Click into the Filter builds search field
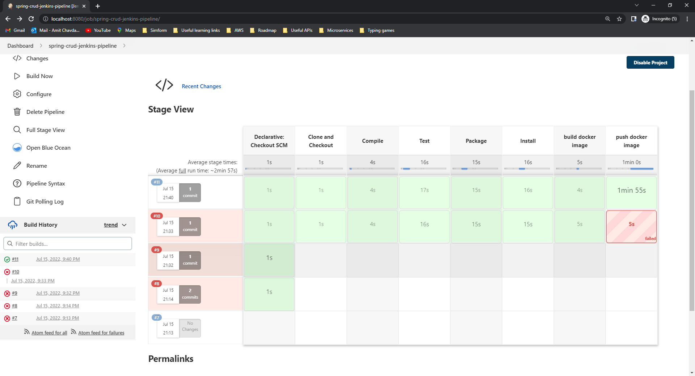Screen dimensions: 695x376 pyautogui.click(x=68, y=243)
